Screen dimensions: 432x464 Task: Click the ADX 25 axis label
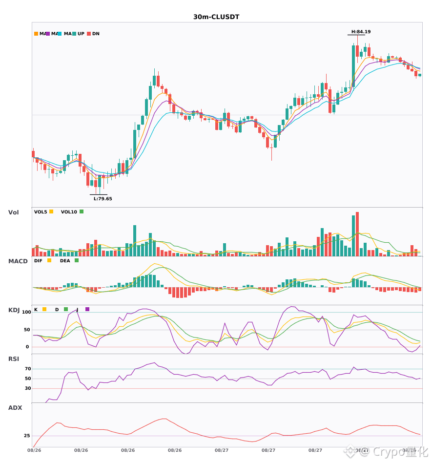tap(27, 436)
